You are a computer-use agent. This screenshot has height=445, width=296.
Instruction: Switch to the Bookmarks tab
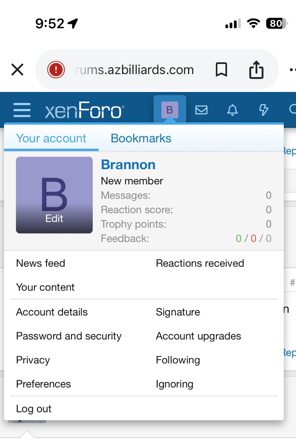click(x=141, y=138)
